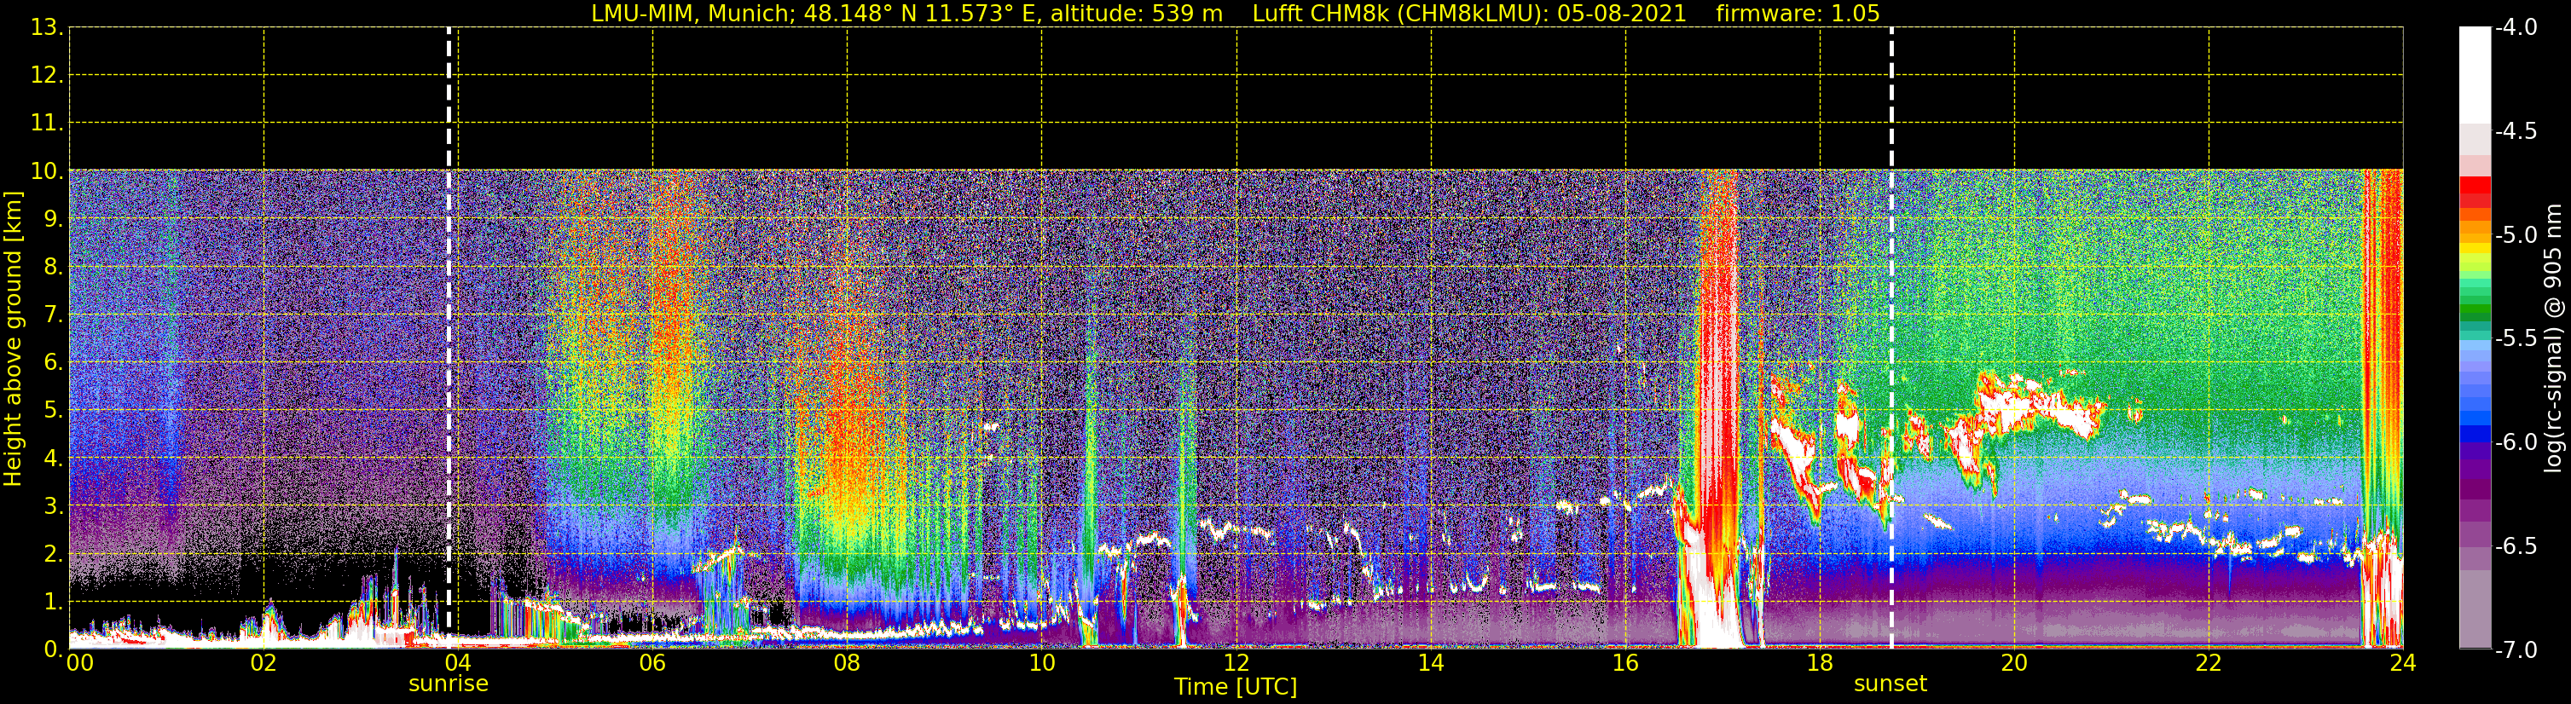Click the 'log(rc-signal) @ 905 nm' colorbar label
Screen dimensions: 2571x704
2553,338
